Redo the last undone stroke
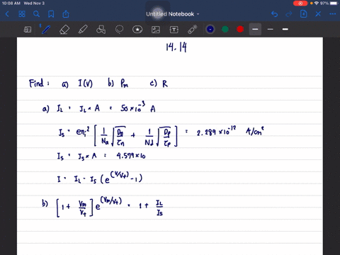This screenshot has height=255, width=340. 289,14
